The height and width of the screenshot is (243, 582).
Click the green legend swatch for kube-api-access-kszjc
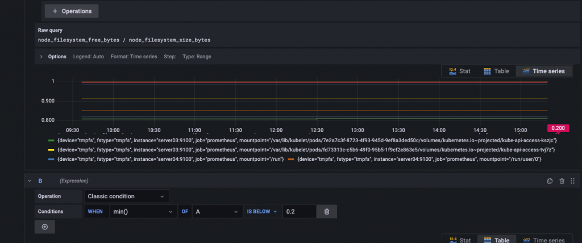52,140
